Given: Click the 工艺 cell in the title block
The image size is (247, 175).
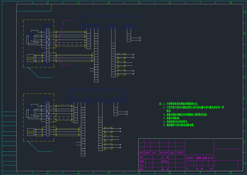Looking at the screenshot, I should (165, 157).
